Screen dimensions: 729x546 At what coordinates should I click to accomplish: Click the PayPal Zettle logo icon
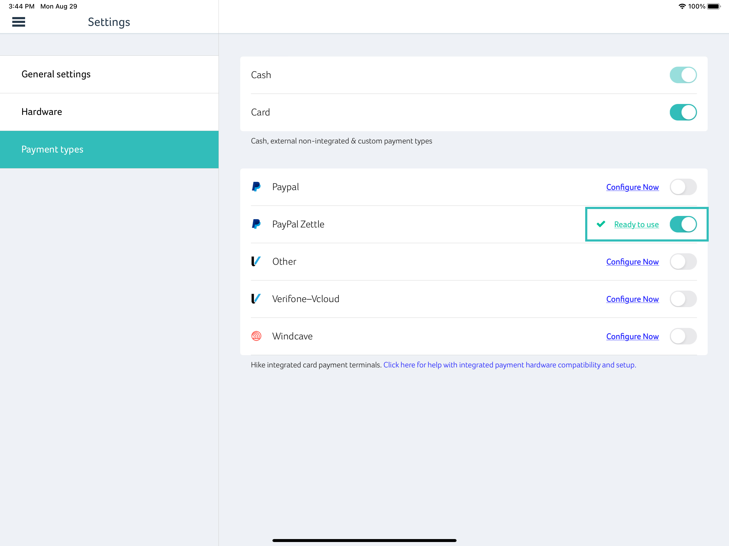click(256, 224)
